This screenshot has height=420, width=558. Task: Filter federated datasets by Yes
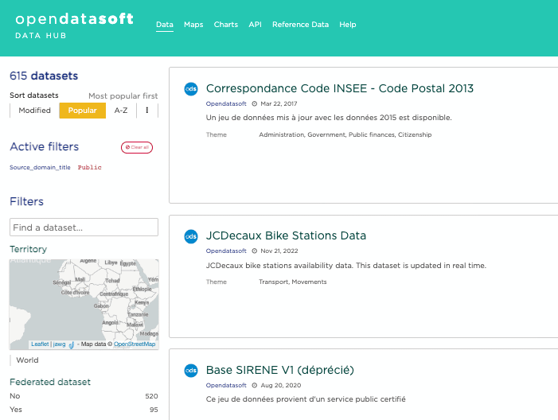[x=15, y=410]
